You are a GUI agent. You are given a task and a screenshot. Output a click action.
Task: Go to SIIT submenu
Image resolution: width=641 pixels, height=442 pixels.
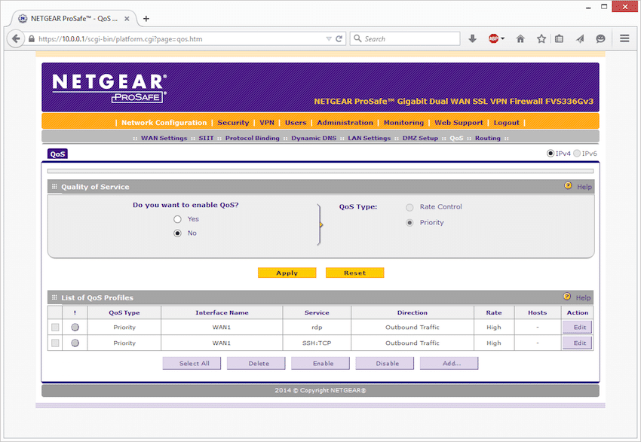(x=206, y=138)
